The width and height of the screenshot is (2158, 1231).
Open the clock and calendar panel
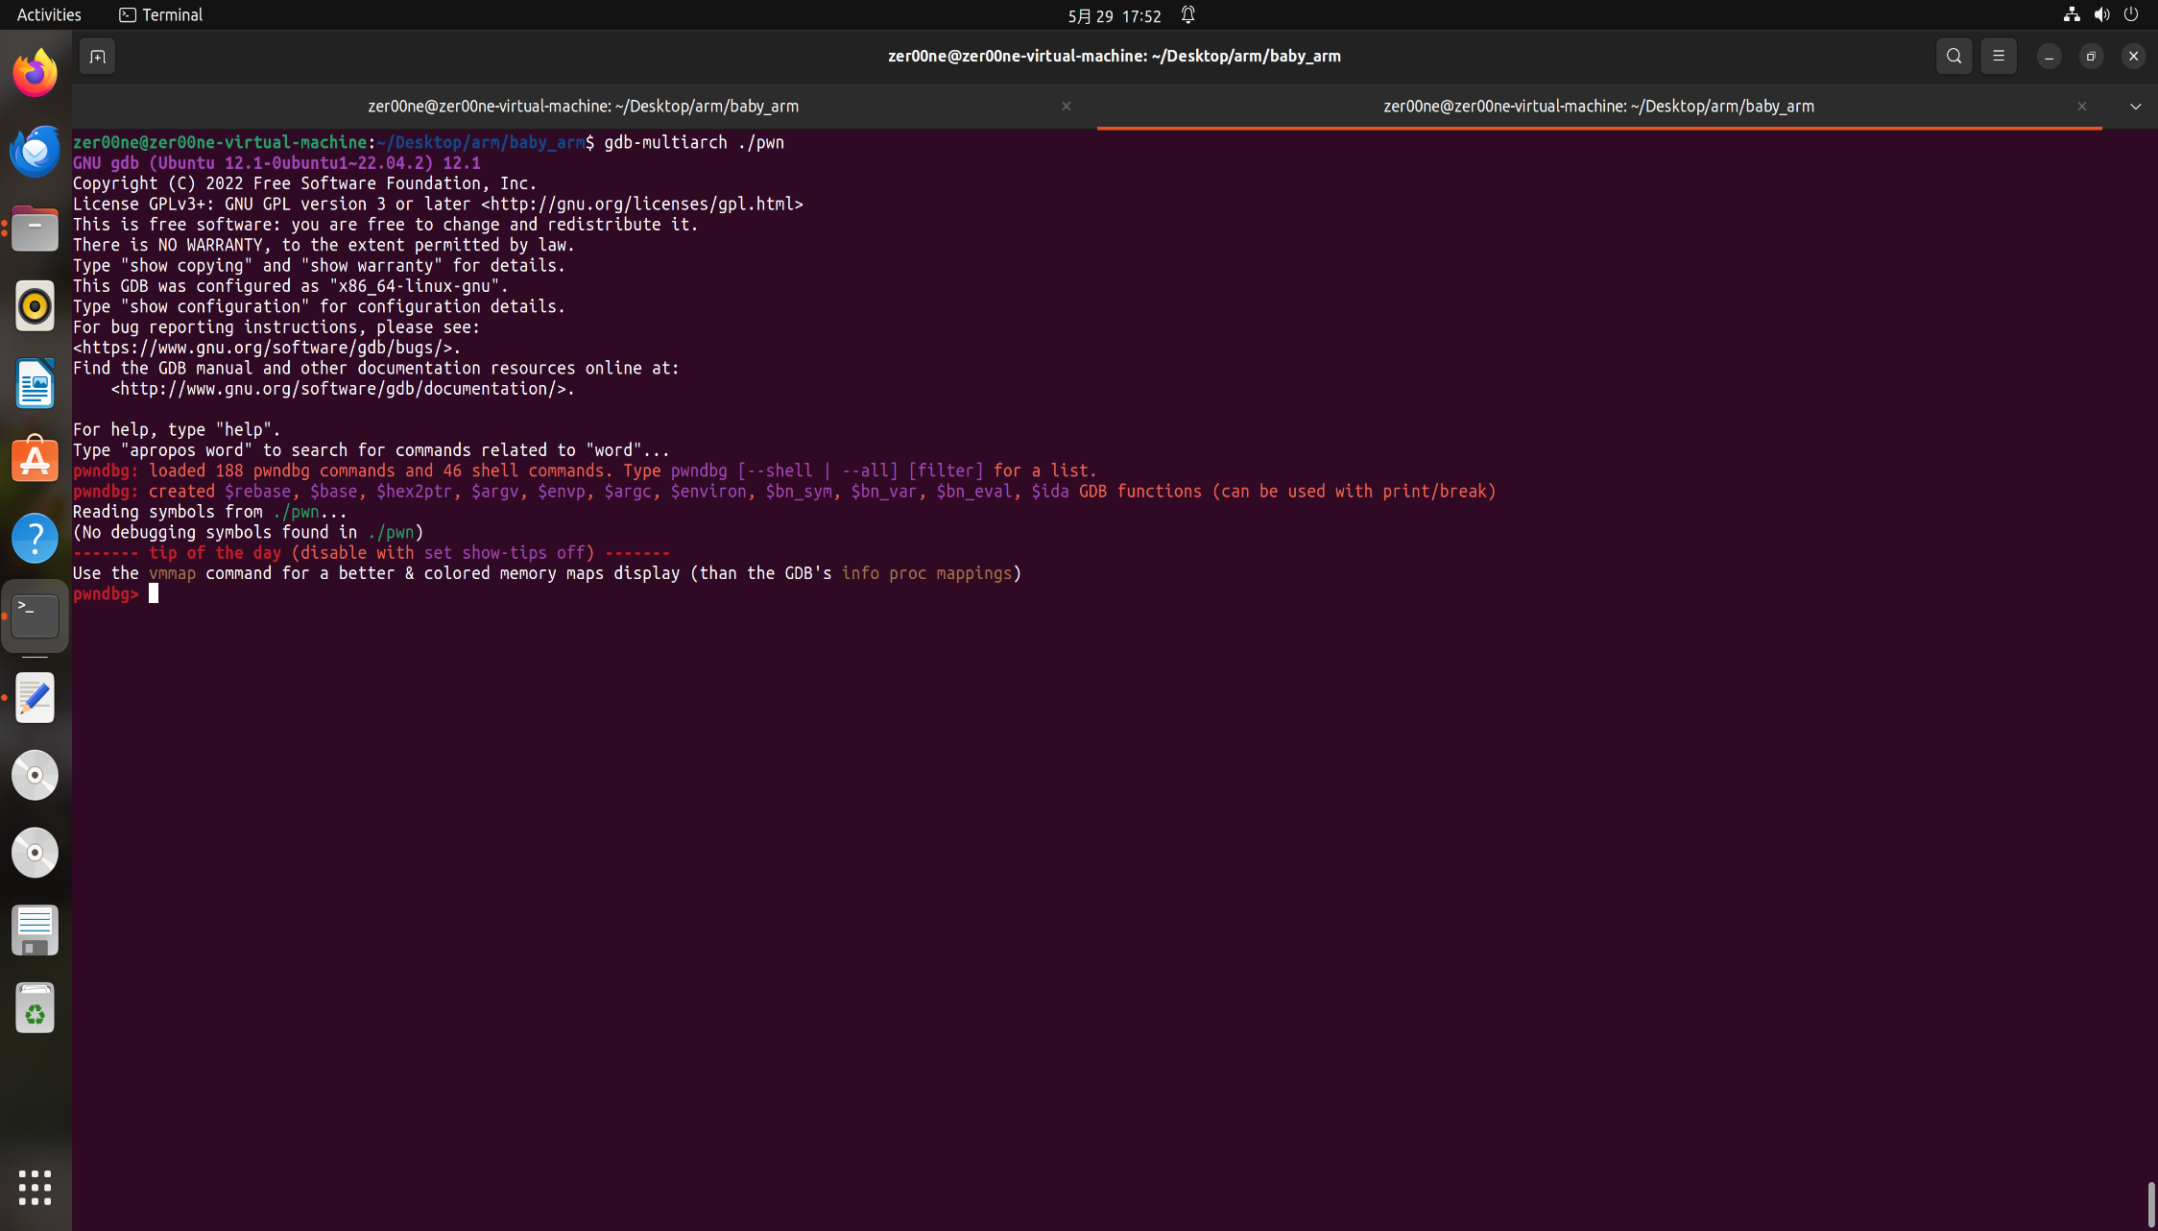click(x=1114, y=15)
